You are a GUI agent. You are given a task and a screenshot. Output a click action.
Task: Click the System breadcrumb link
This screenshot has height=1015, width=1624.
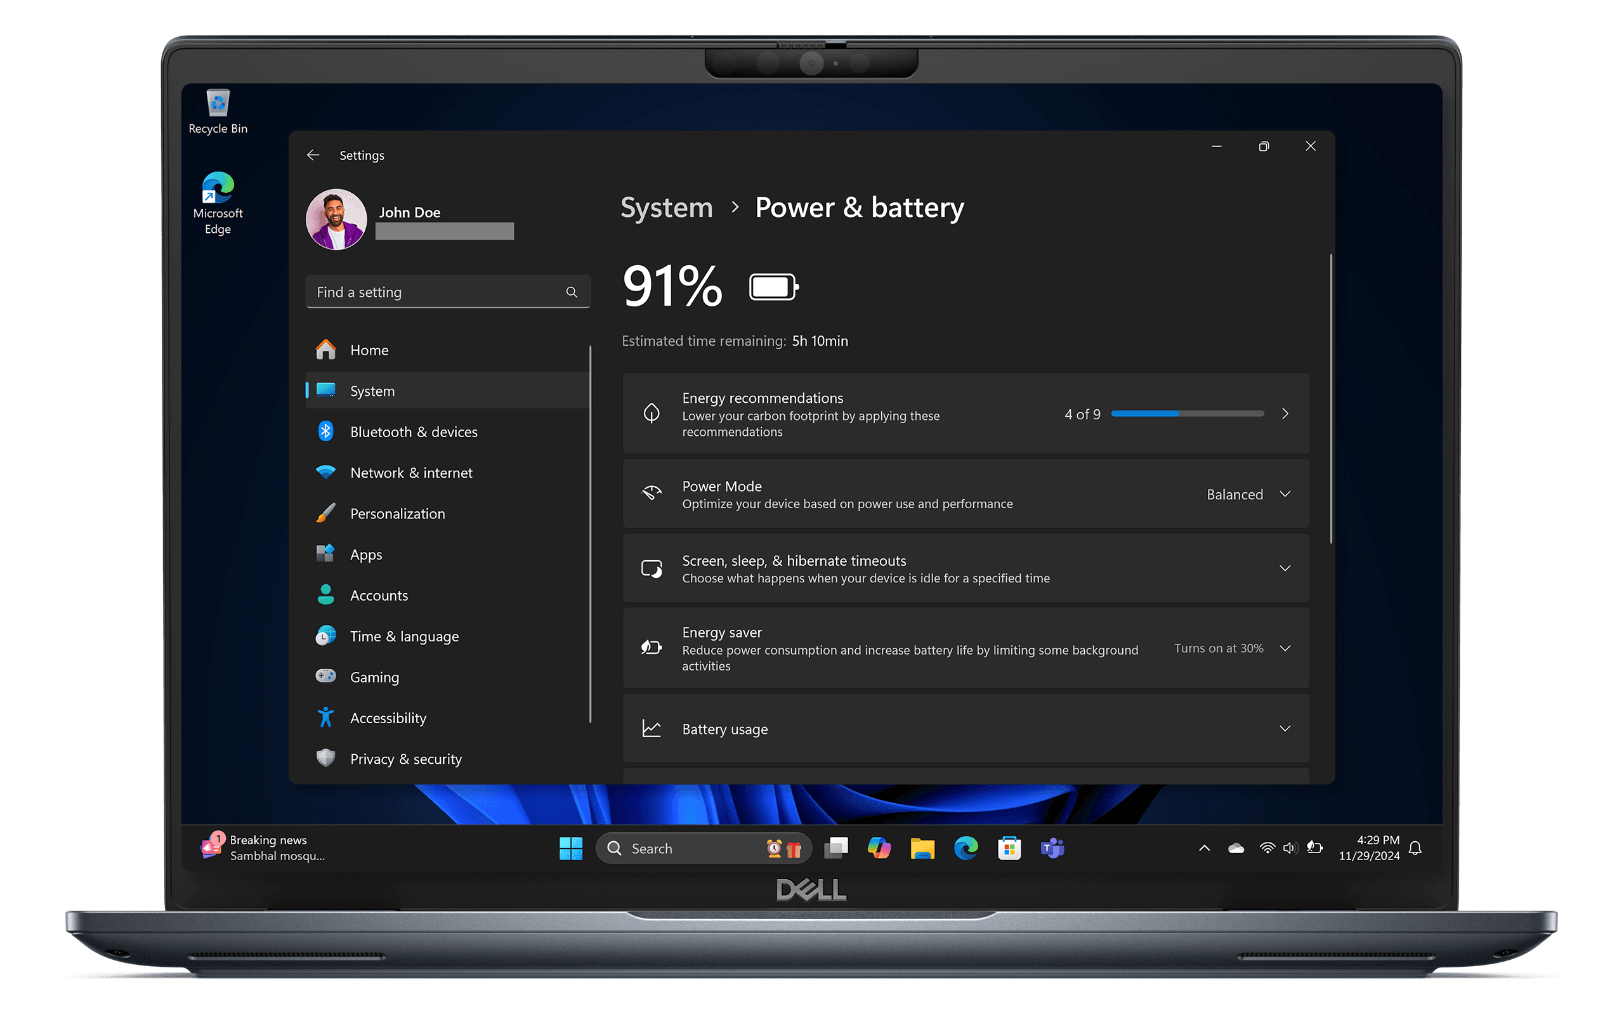pyautogui.click(x=666, y=207)
